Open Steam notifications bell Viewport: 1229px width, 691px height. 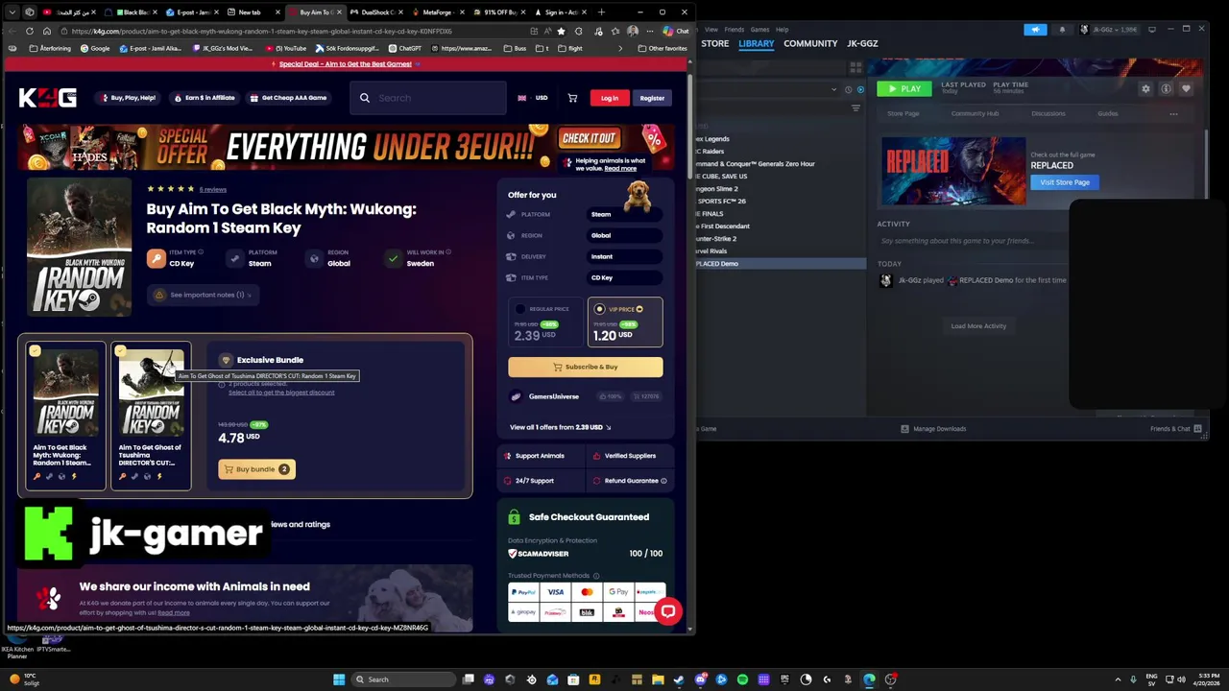[1062, 30]
